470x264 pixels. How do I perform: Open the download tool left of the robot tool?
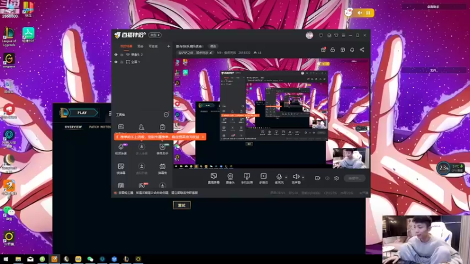click(x=142, y=168)
